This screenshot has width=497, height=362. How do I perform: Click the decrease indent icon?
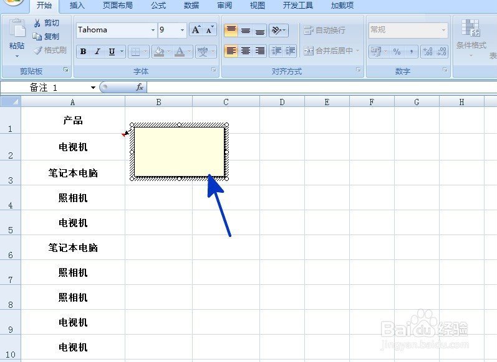276,50
